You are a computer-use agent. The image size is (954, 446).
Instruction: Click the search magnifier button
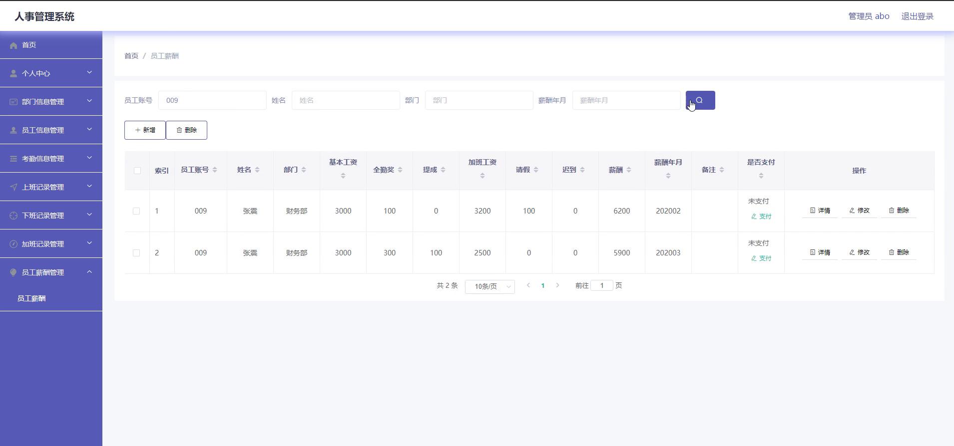pos(700,100)
